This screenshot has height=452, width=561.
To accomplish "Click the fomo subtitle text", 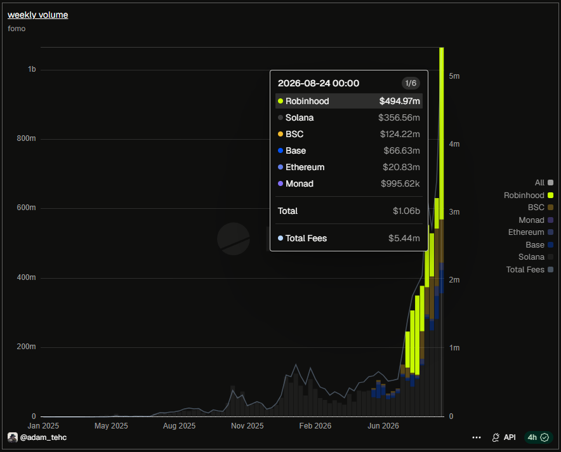I will pyautogui.click(x=16, y=29).
